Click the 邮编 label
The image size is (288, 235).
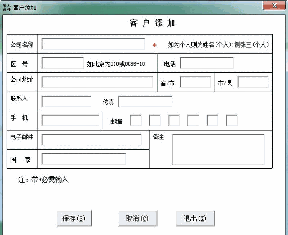point(116,121)
